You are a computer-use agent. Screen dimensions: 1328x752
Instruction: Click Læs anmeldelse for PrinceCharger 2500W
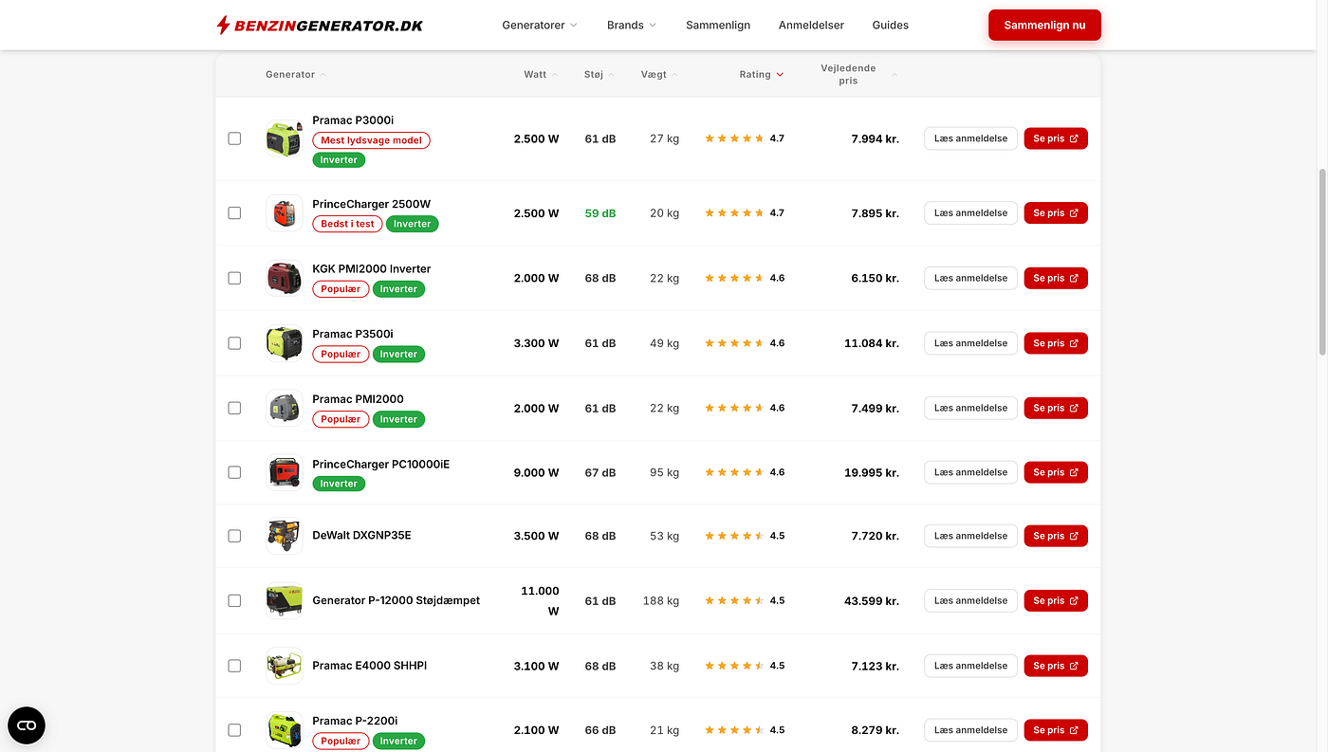[970, 213]
